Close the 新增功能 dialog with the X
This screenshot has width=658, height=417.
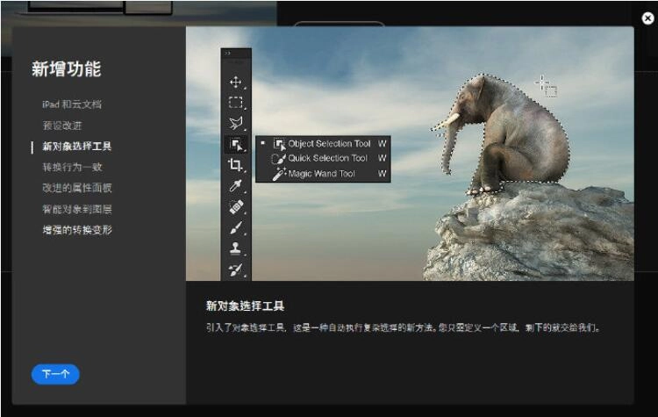pos(647,18)
